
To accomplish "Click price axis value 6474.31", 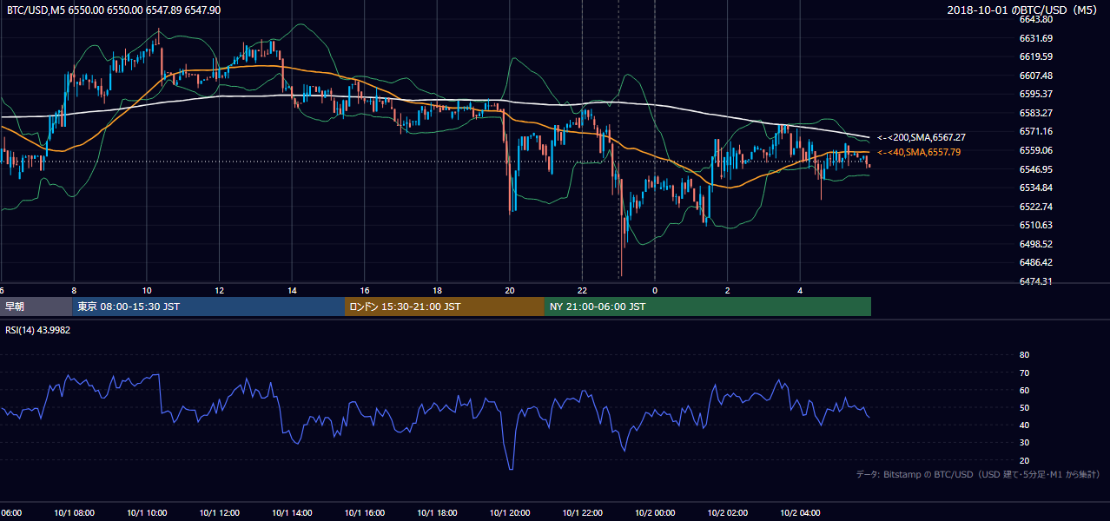I will (x=1036, y=281).
